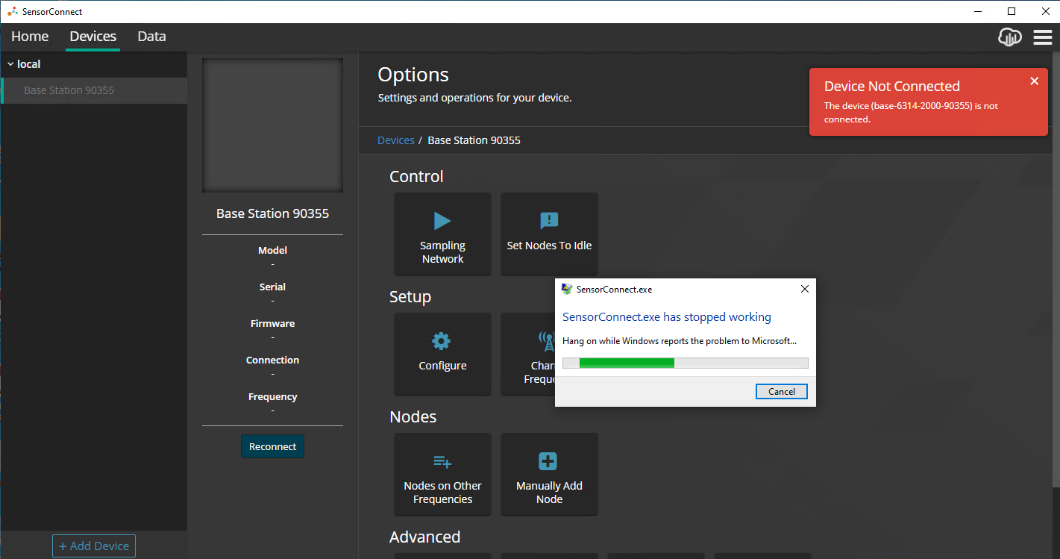Dismiss the Device Not Connected notification
Viewport: 1060px width, 559px height.
pyautogui.click(x=1034, y=81)
